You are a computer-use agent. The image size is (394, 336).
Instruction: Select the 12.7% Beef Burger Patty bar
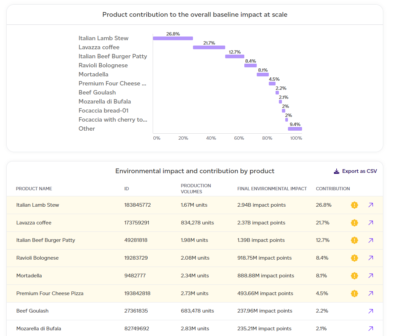(x=235, y=56)
